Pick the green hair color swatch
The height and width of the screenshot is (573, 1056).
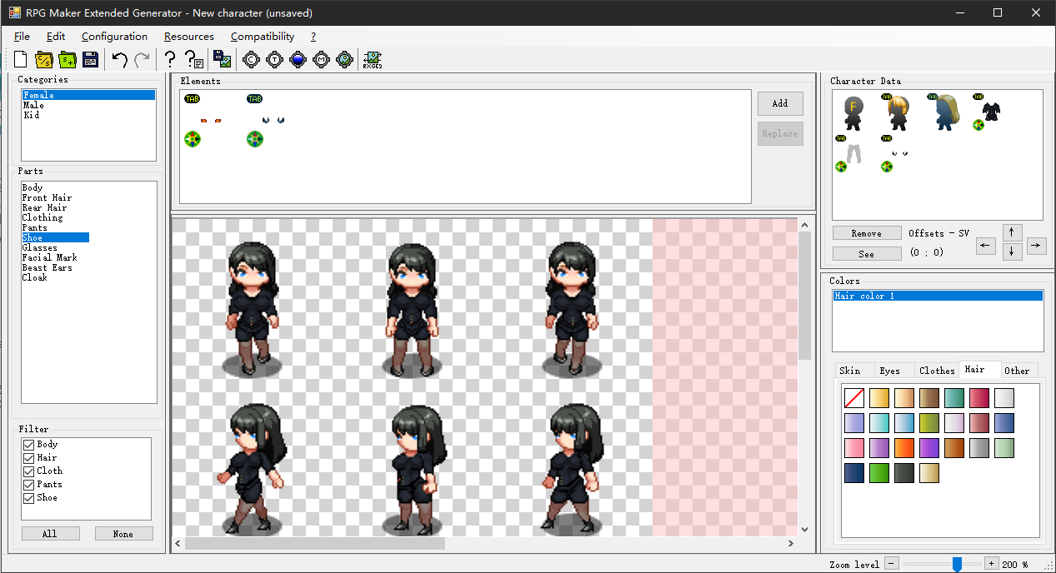[x=879, y=473]
